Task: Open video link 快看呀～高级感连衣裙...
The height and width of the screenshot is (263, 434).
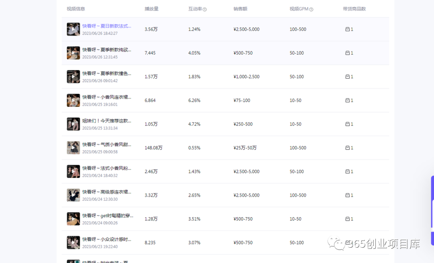Action: click(106, 192)
